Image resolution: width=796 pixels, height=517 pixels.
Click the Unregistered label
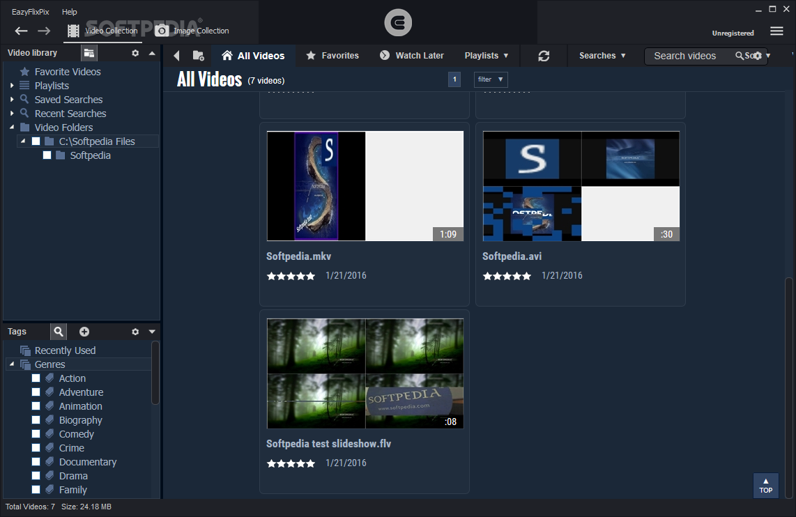(733, 33)
